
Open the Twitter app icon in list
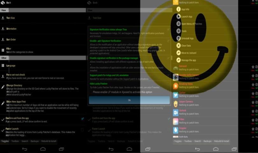point(176,95)
